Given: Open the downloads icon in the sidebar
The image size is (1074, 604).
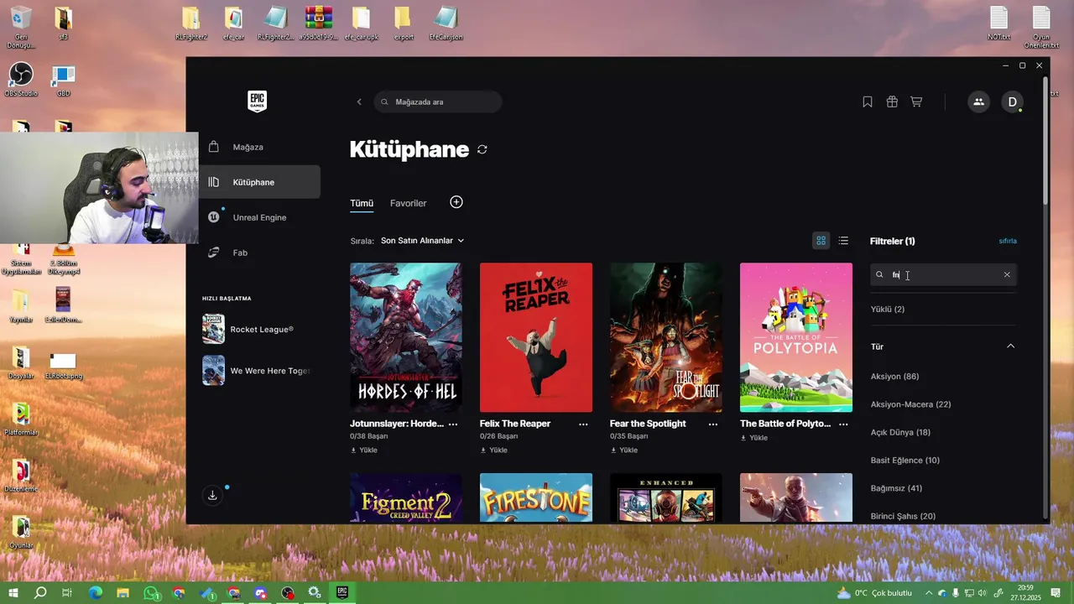Looking at the screenshot, I should pyautogui.click(x=212, y=495).
